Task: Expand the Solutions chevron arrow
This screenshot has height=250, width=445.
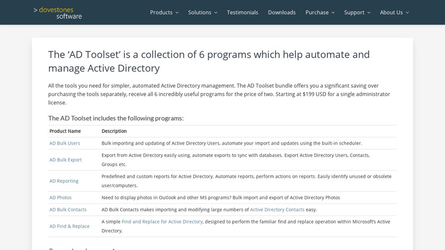Action: 216,13
